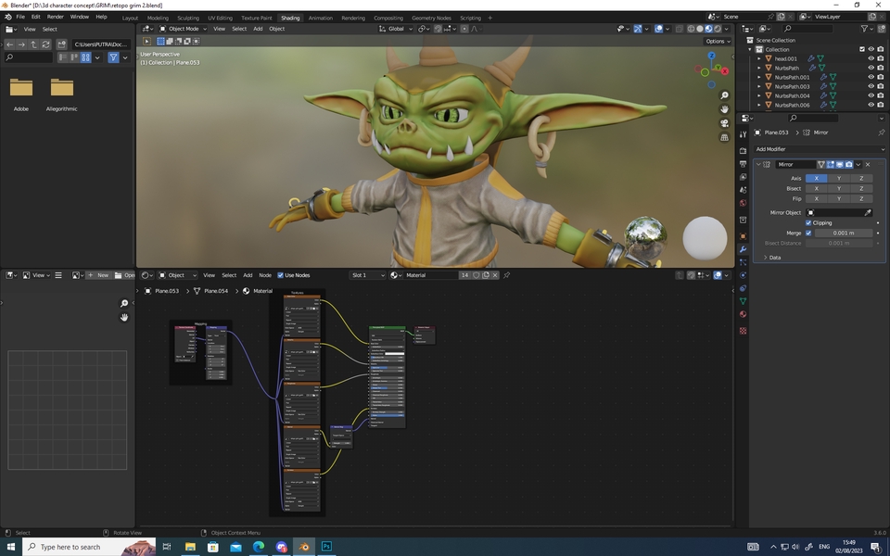890x556 pixels.
Task: Open the Material properties tab icon
Action: [743, 314]
